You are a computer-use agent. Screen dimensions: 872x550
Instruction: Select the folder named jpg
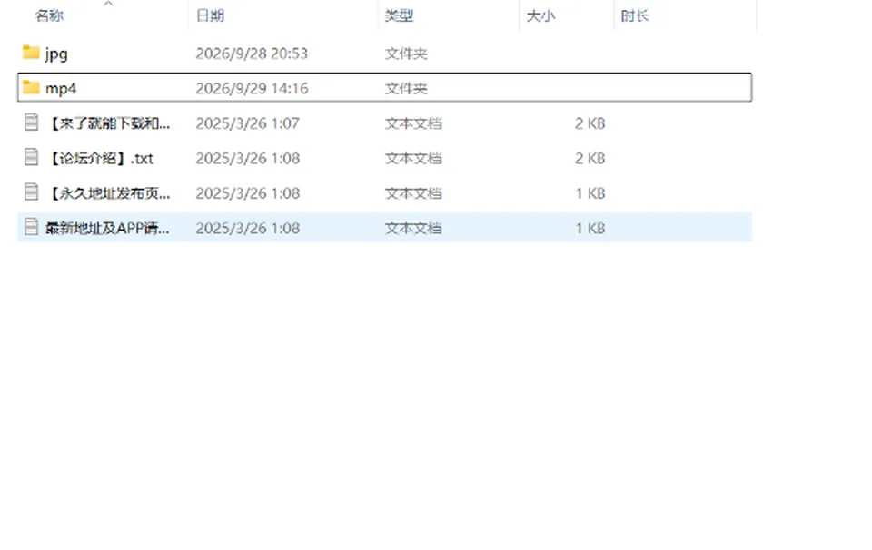click(x=56, y=54)
